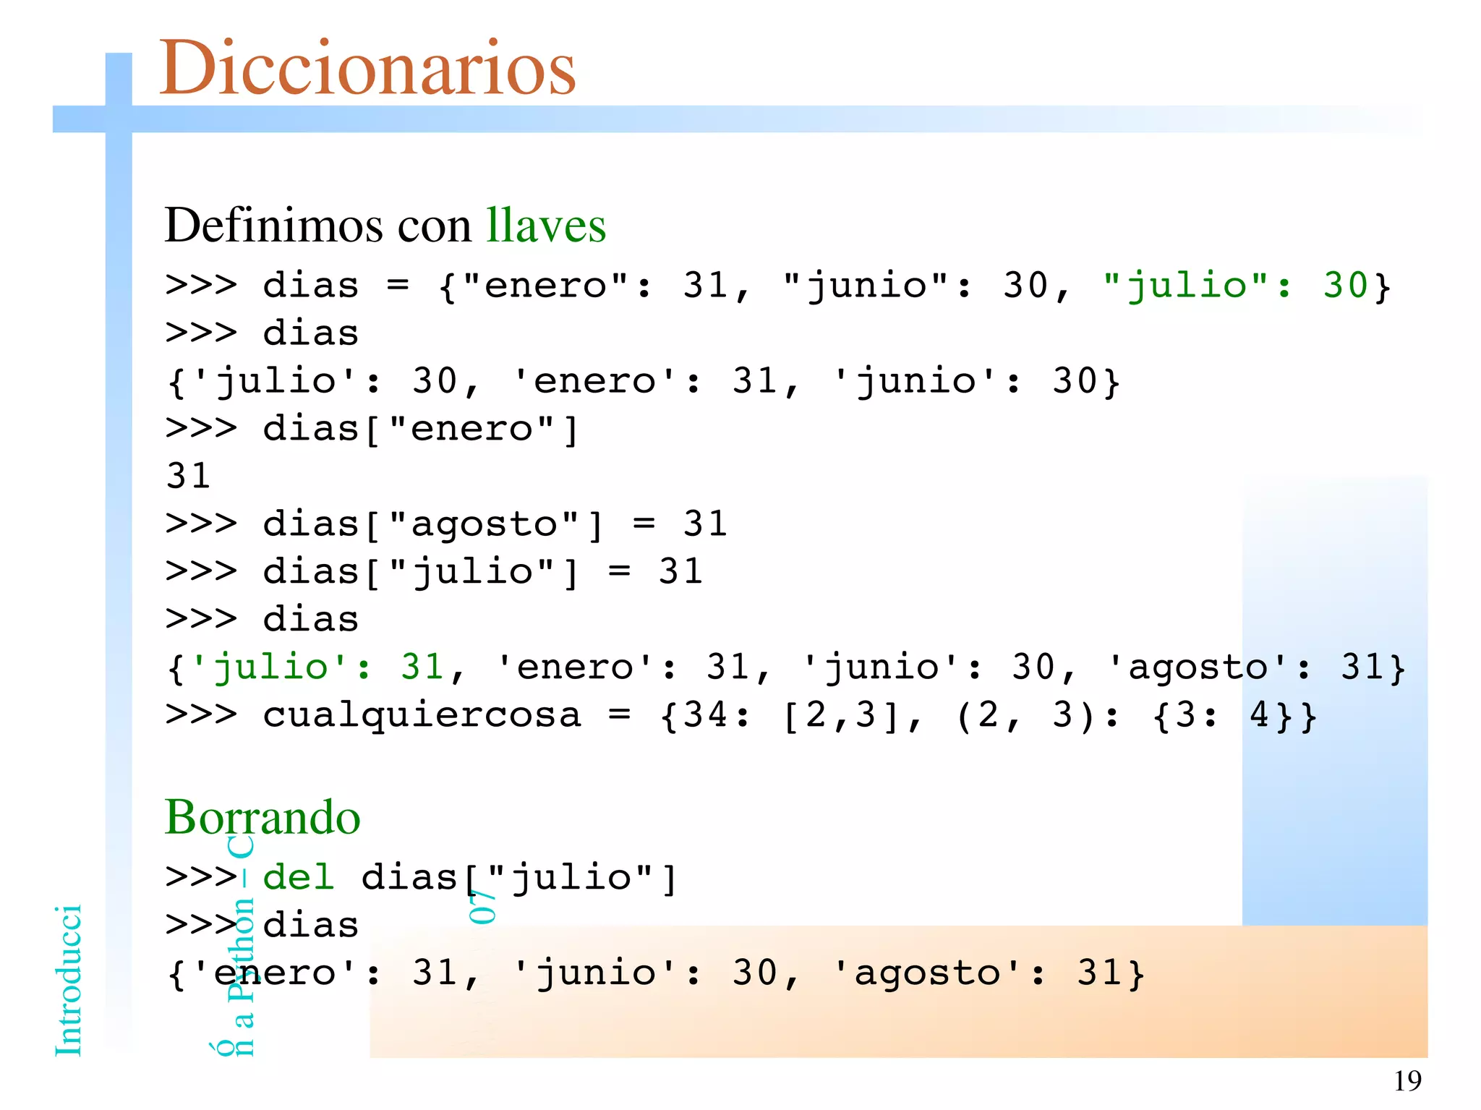This screenshot has width=1481, height=1110.
Task: Click the vertical sidebar text 'Introducci'
Action: [x=68, y=981]
